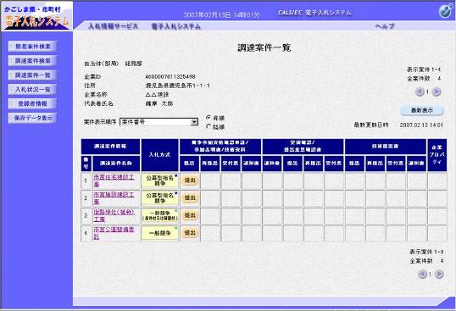The width and height of the screenshot is (456, 311).
Task: Open 調達案件一覧 in the sidebar
Action: click(32, 75)
